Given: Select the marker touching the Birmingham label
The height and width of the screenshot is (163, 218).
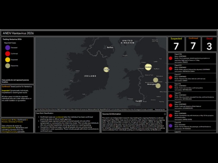Looking at the screenshot, I should (158, 86).
